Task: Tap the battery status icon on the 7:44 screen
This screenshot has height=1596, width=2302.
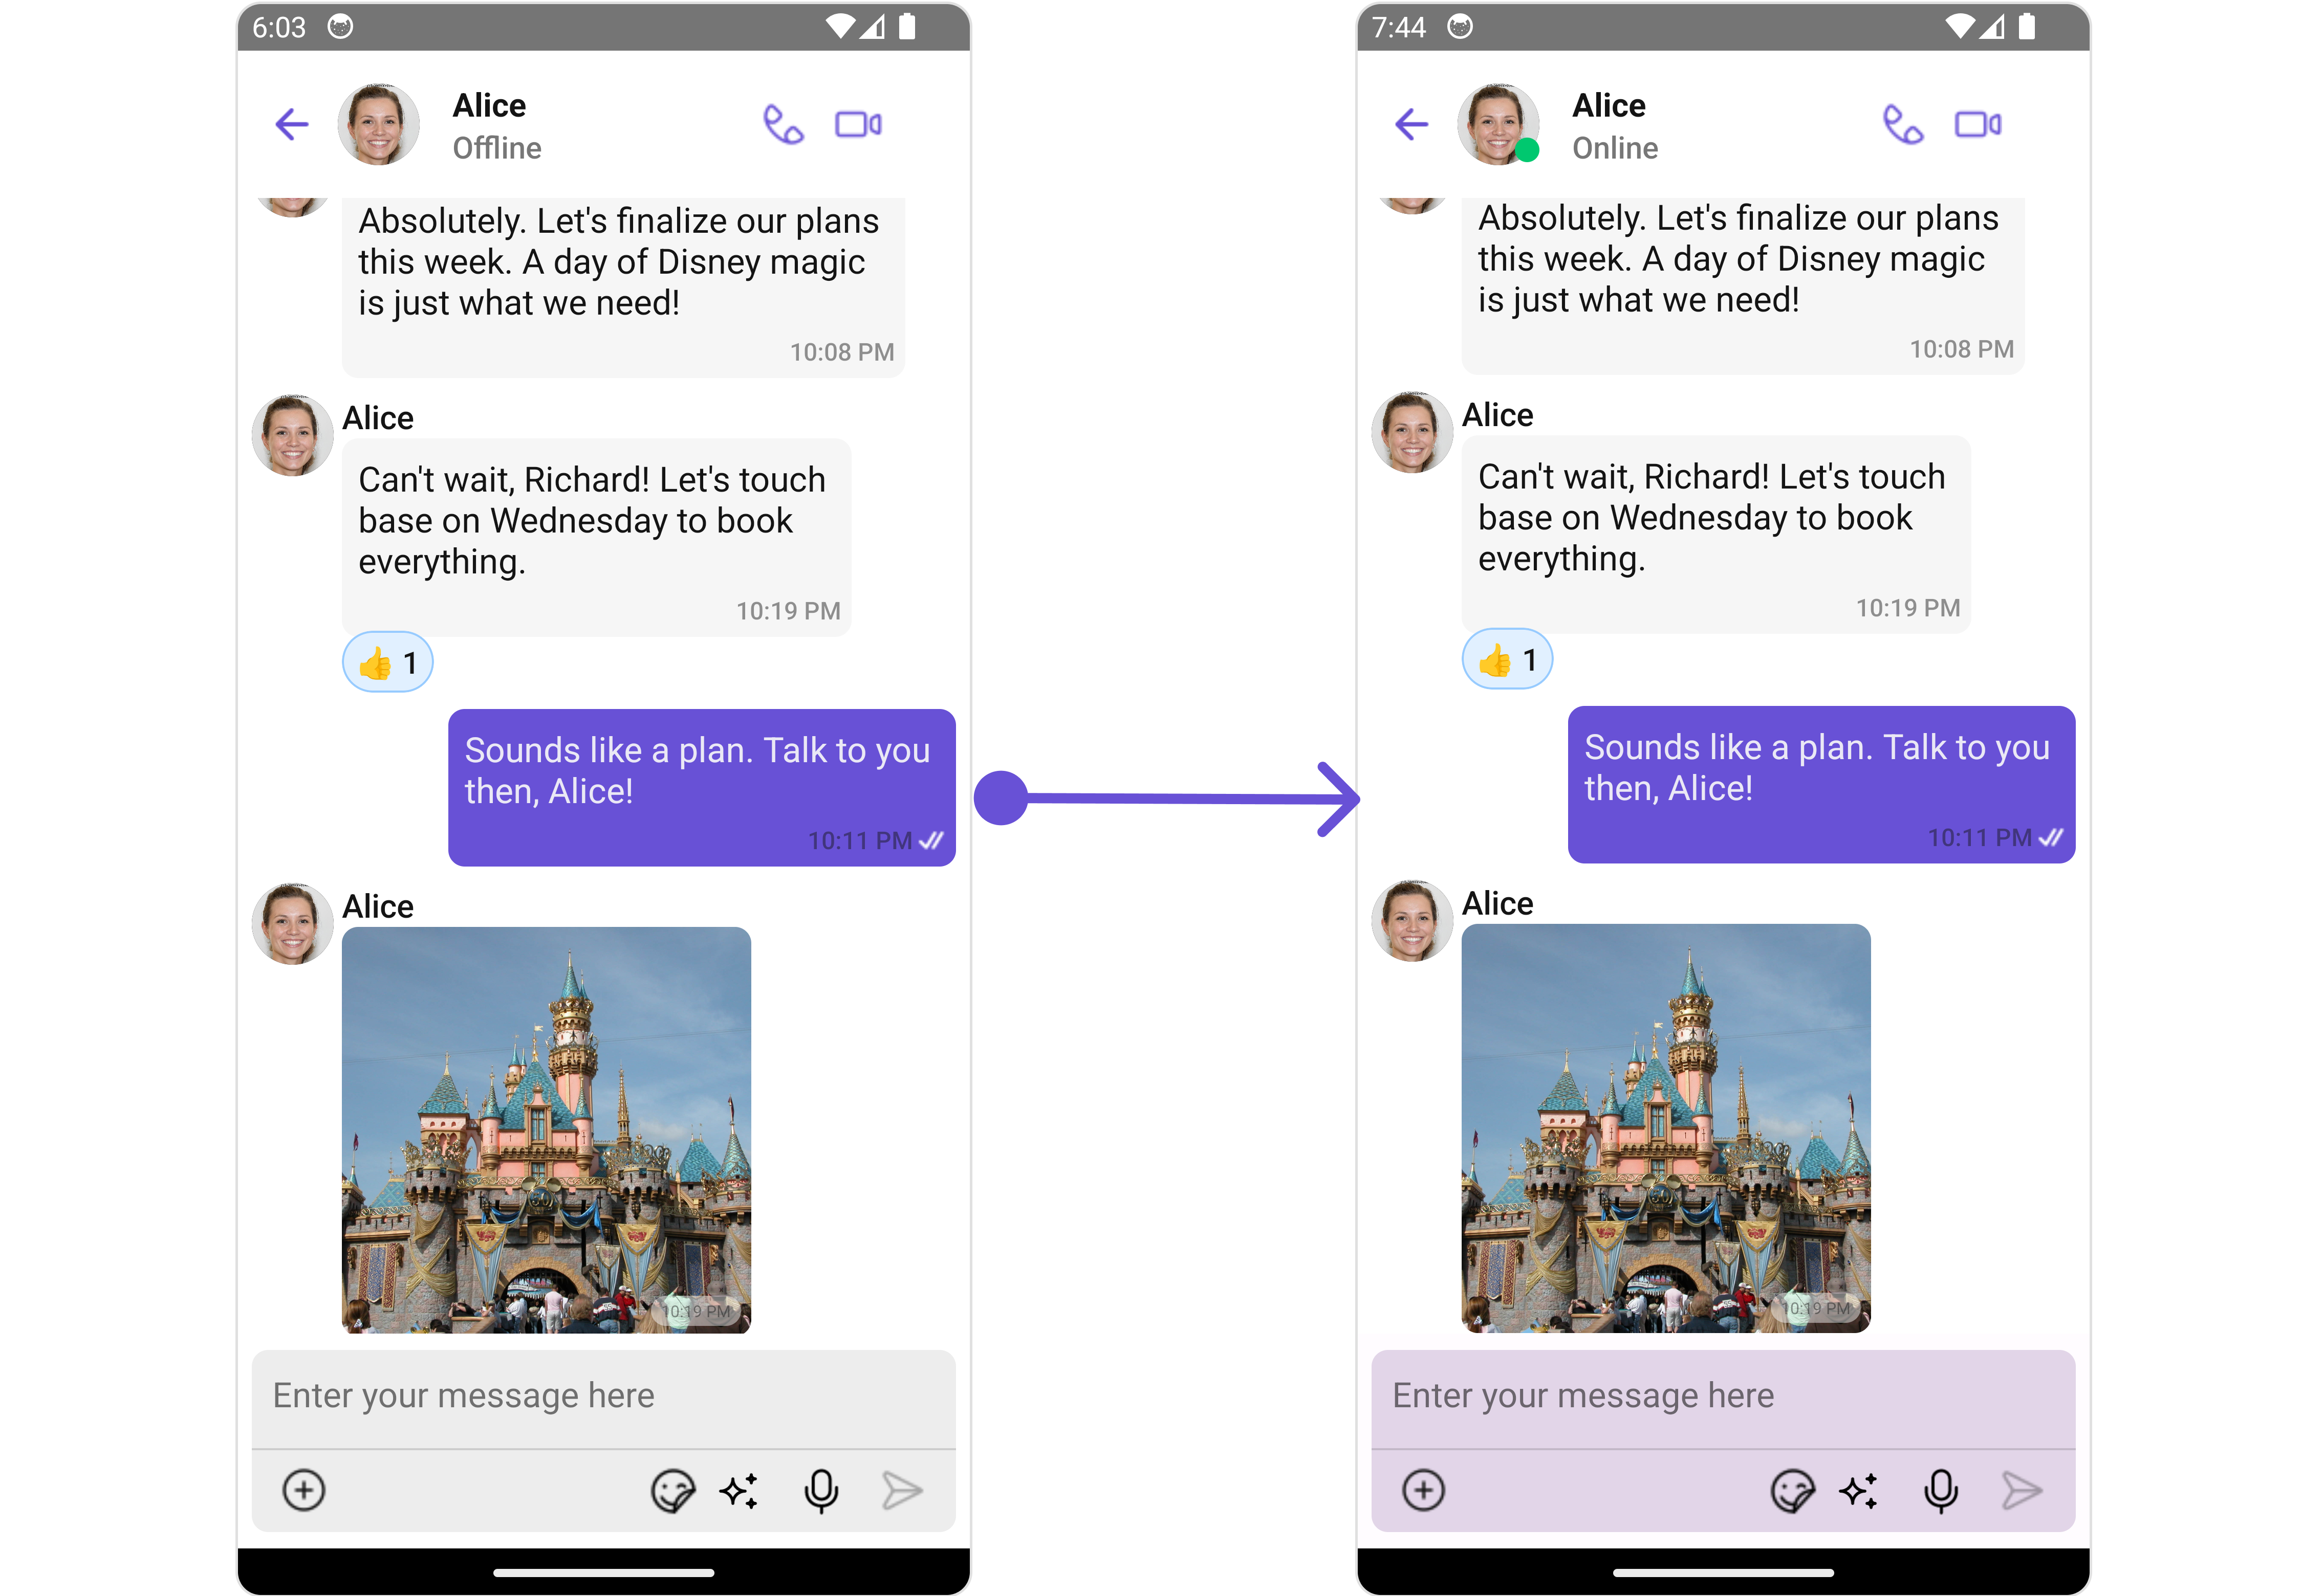Action: [2026, 26]
